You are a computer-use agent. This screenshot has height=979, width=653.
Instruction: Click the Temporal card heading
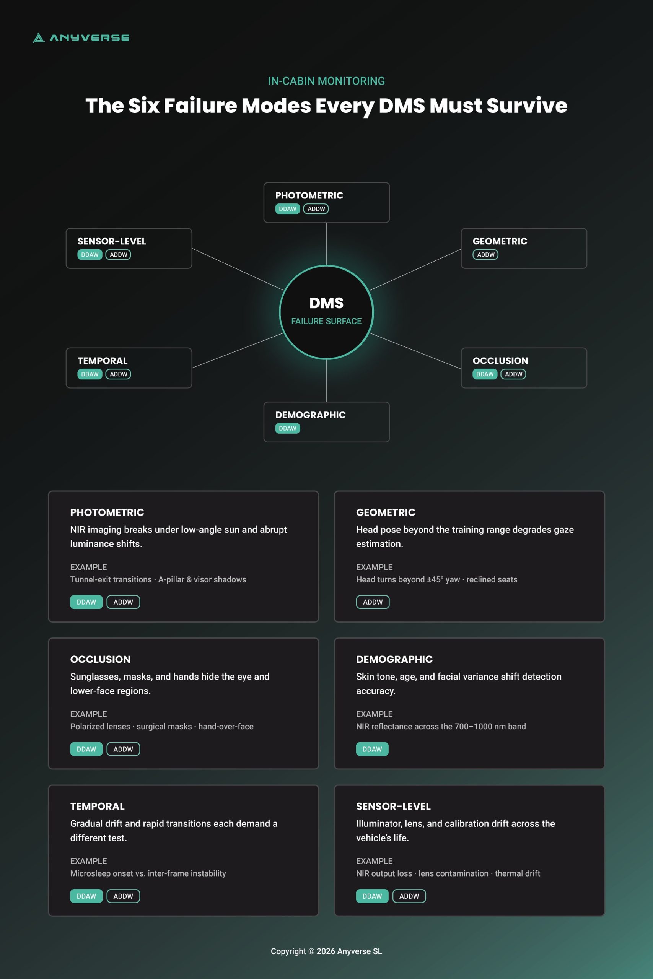98,806
